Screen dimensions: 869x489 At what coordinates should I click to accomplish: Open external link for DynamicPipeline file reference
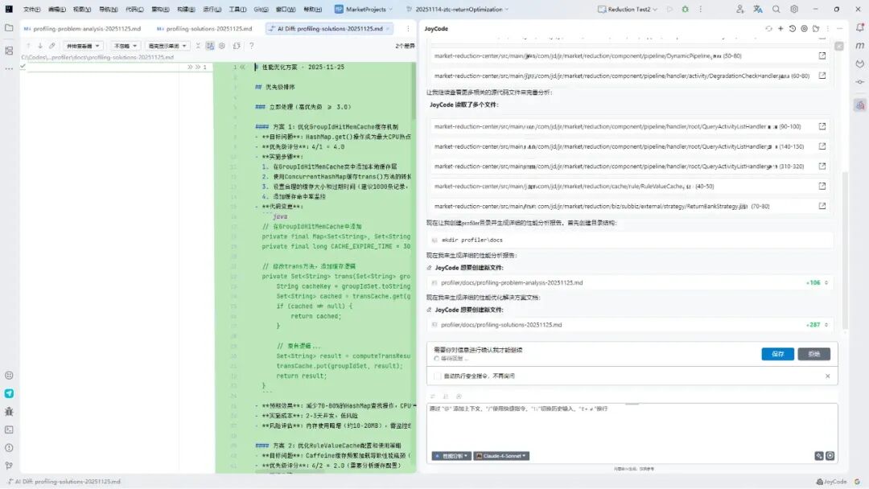tap(822, 56)
